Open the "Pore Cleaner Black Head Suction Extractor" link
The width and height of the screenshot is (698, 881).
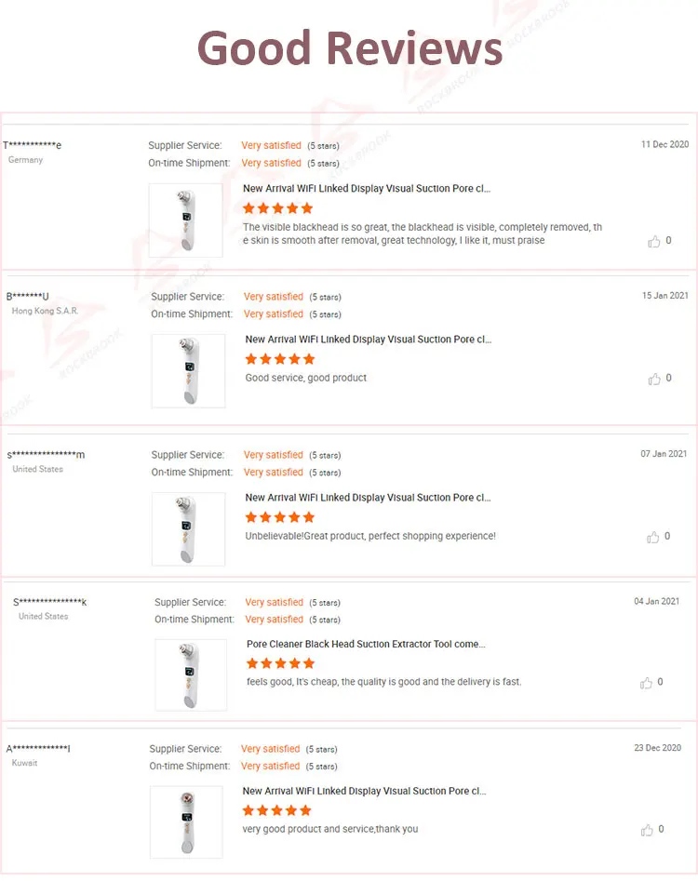tap(366, 644)
